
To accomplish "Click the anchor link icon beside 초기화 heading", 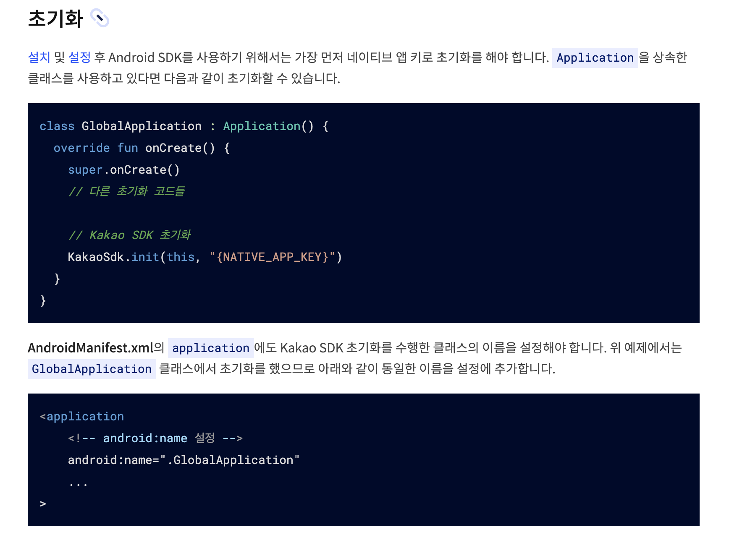I will point(100,18).
